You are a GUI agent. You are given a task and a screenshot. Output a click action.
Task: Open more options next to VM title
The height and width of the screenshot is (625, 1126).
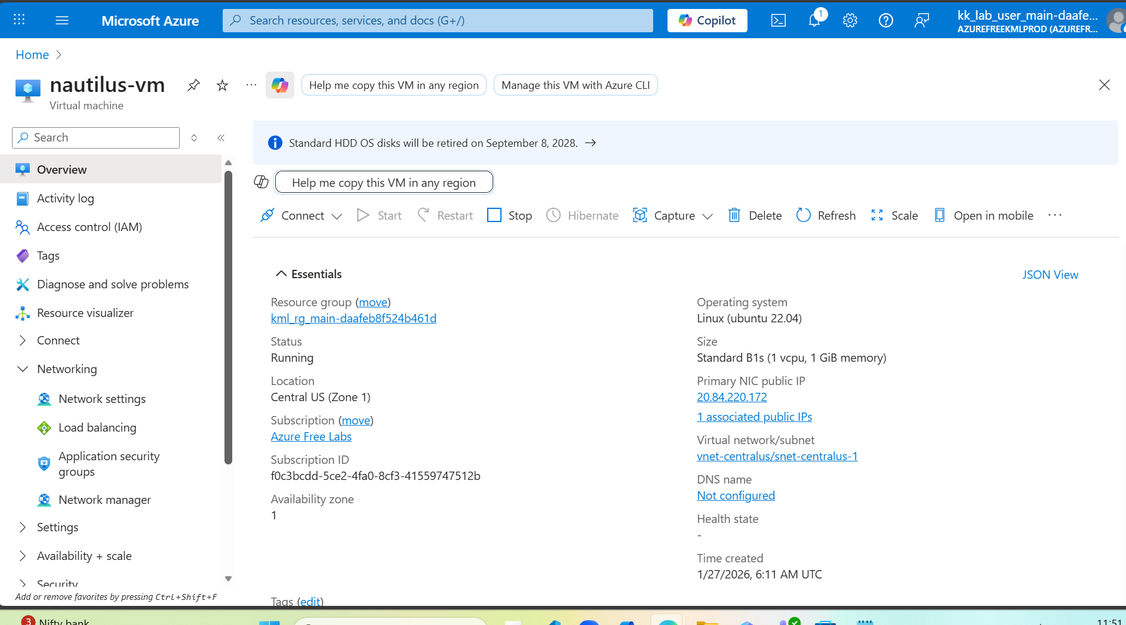point(251,85)
